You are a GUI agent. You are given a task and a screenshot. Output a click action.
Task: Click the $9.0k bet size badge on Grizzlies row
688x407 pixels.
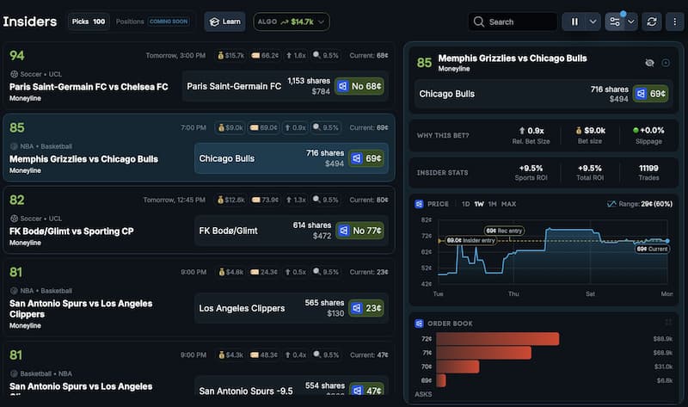click(x=230, y=127)
